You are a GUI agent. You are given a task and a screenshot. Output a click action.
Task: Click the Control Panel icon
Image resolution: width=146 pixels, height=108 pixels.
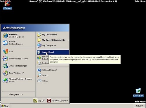(x=39, y=52)
